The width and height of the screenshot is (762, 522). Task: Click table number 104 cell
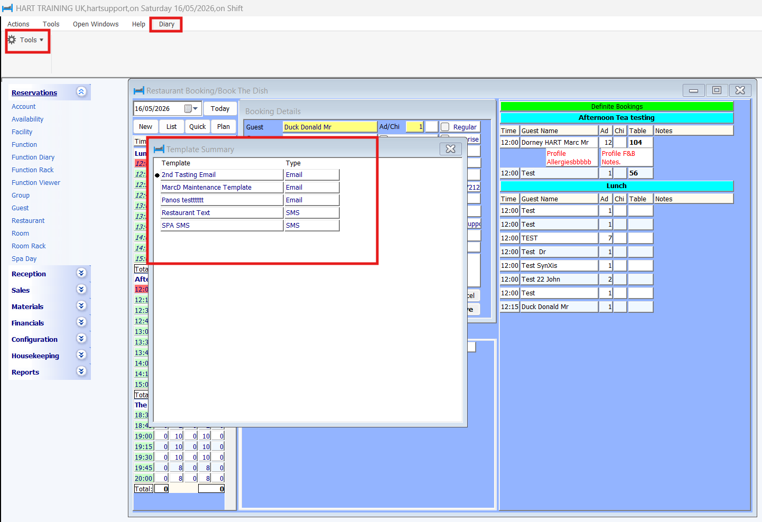pos(640,143)
